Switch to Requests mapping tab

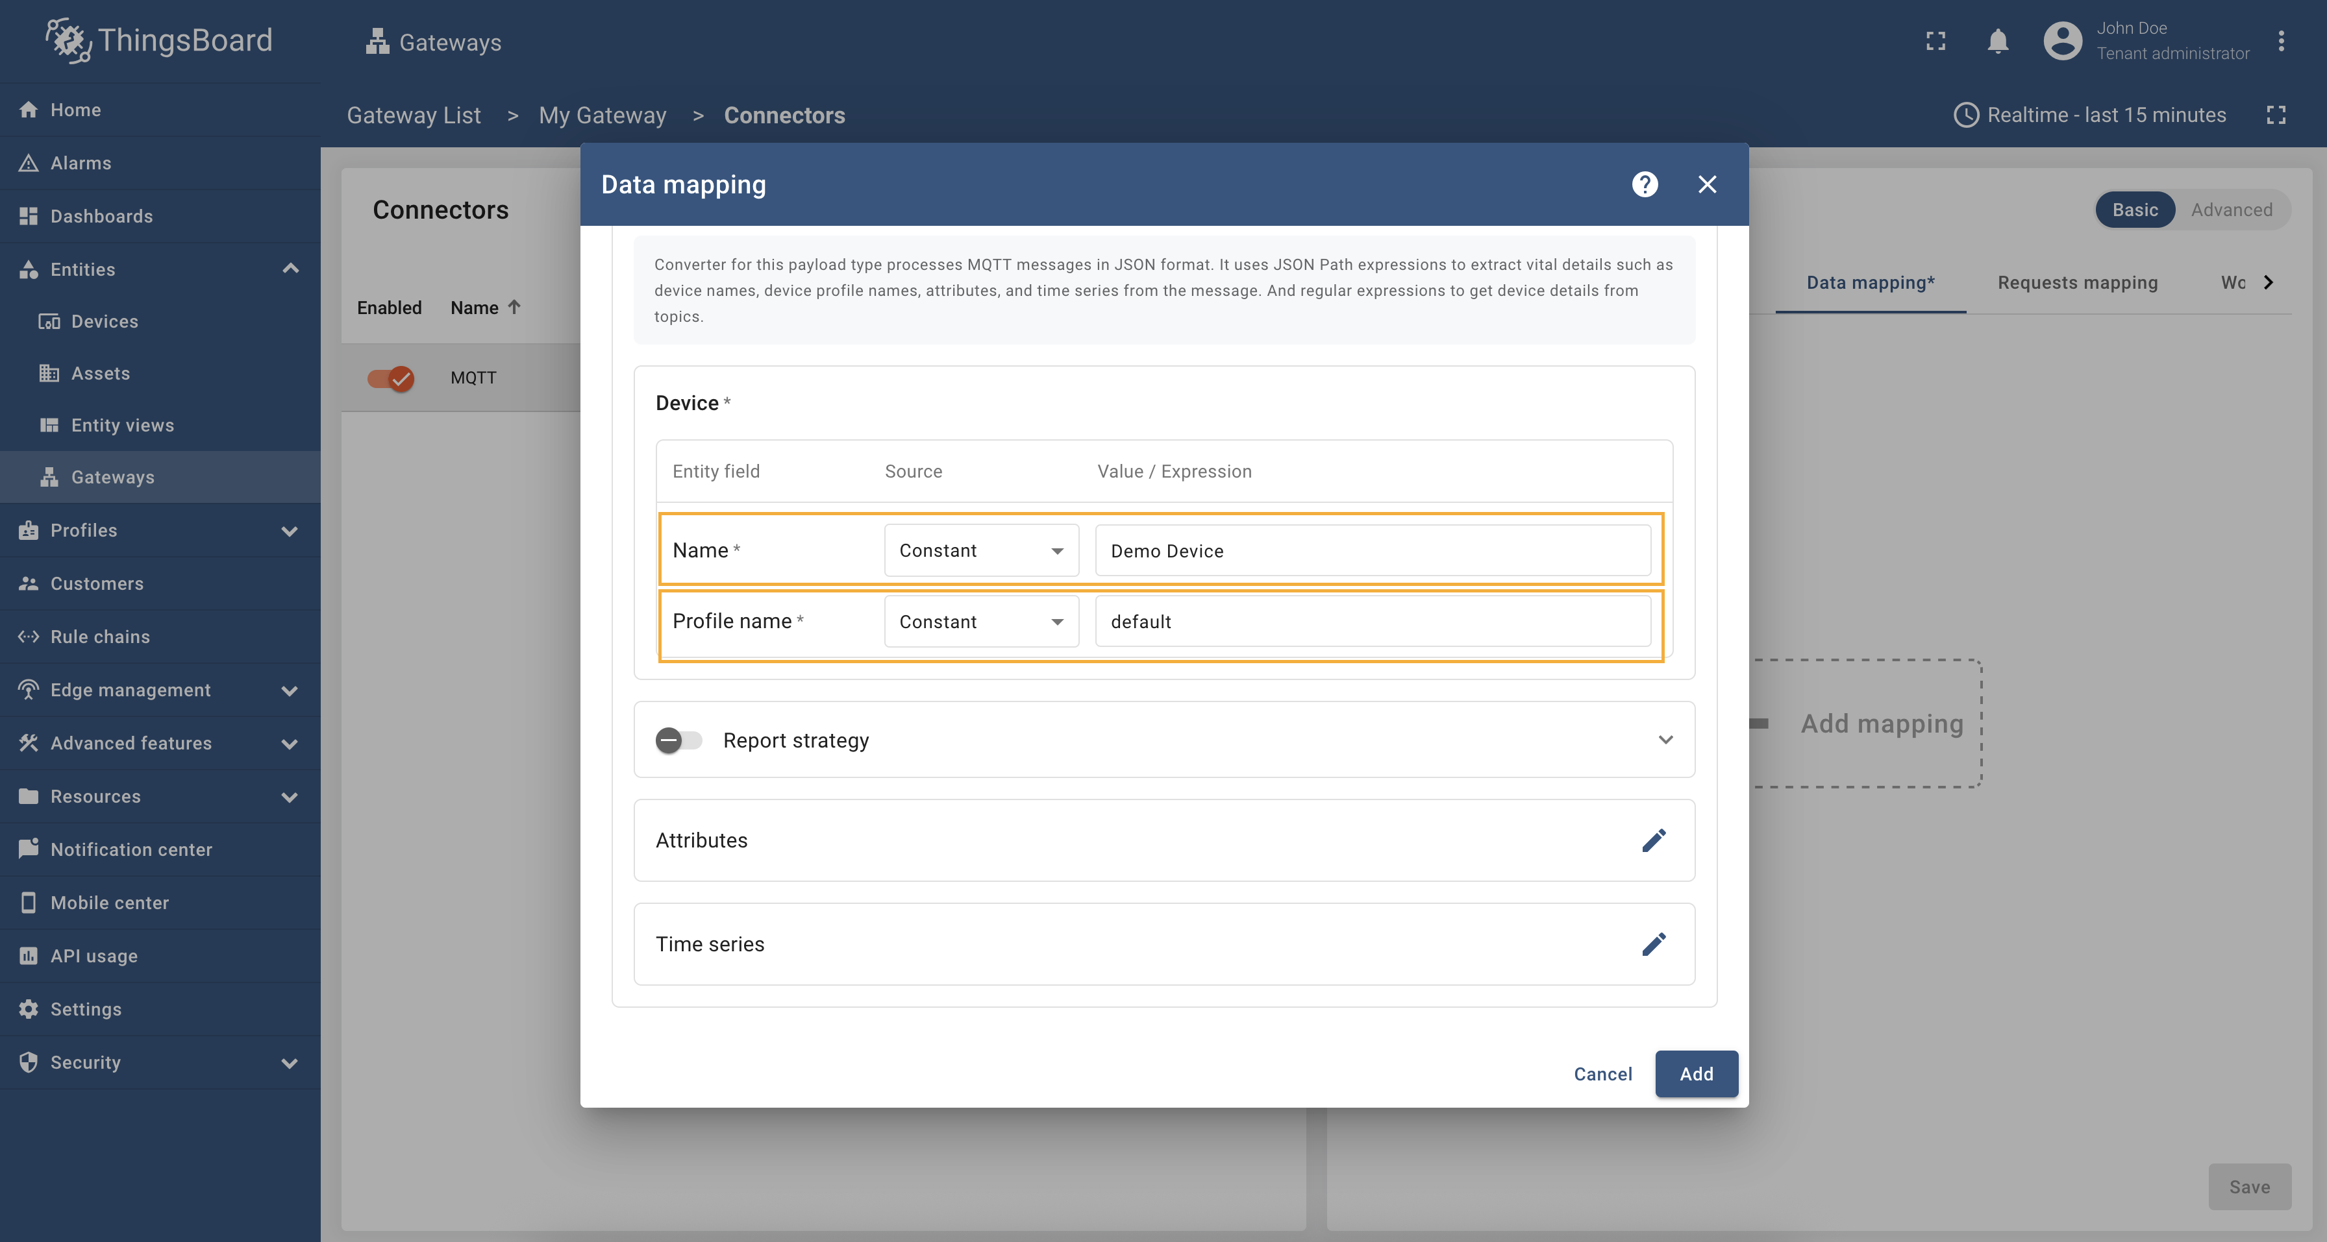coord(2077,282)
